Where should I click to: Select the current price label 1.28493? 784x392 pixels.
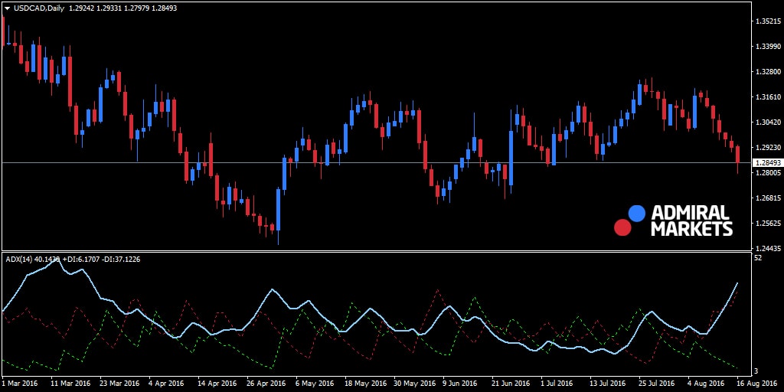pos(766,163)
